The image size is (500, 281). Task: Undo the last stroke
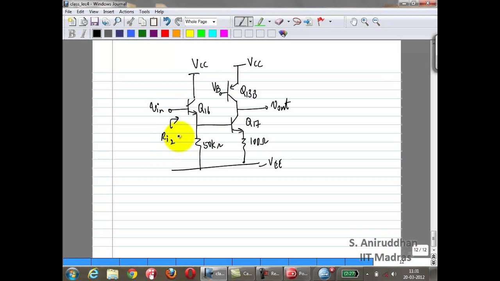pos(167,22)
